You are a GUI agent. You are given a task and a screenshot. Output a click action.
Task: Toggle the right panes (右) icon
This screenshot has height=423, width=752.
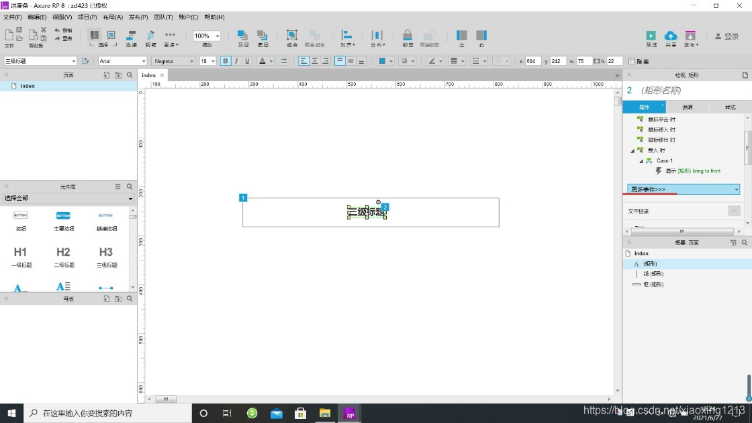tap(481, 35)
